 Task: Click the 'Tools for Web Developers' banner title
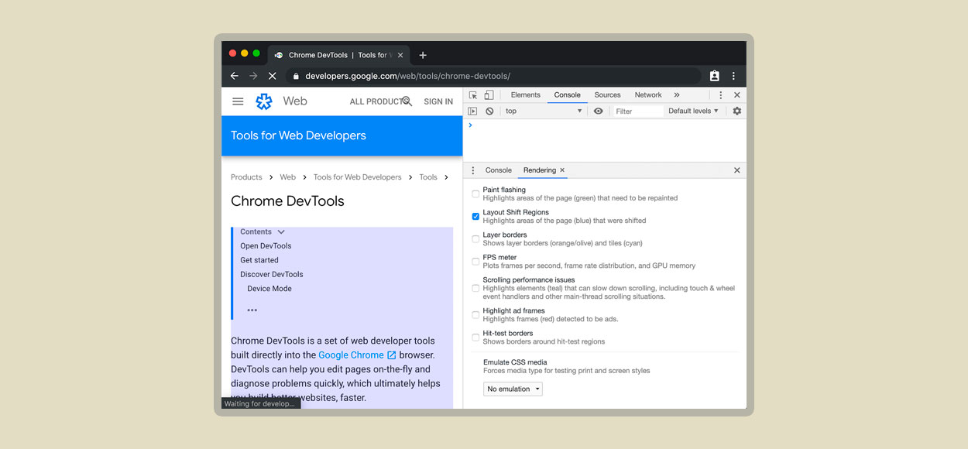[x=298, y=135]
